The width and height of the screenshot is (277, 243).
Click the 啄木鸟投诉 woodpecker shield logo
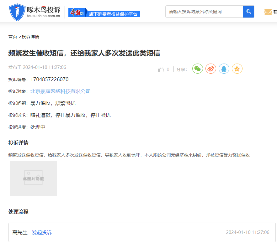click(x=17, y=12)
